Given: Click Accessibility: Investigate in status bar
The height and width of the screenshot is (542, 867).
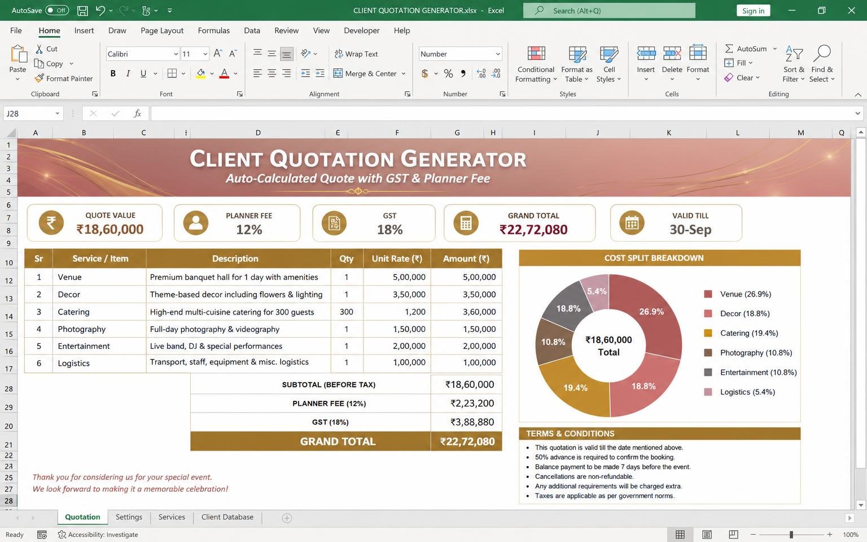Looking at the screenshot, I should 98,535.
